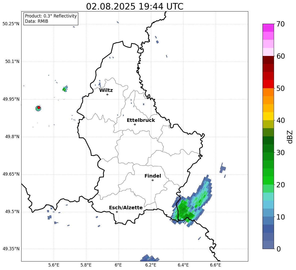
Task: Click the cross marker below Findel
Action: 152,180
